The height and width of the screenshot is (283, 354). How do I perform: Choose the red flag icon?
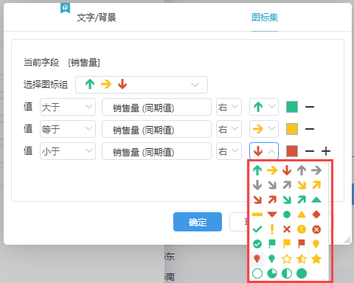(302, 244)
